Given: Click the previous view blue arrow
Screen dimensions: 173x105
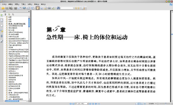Looking at the screenshot, I should 96,104.
